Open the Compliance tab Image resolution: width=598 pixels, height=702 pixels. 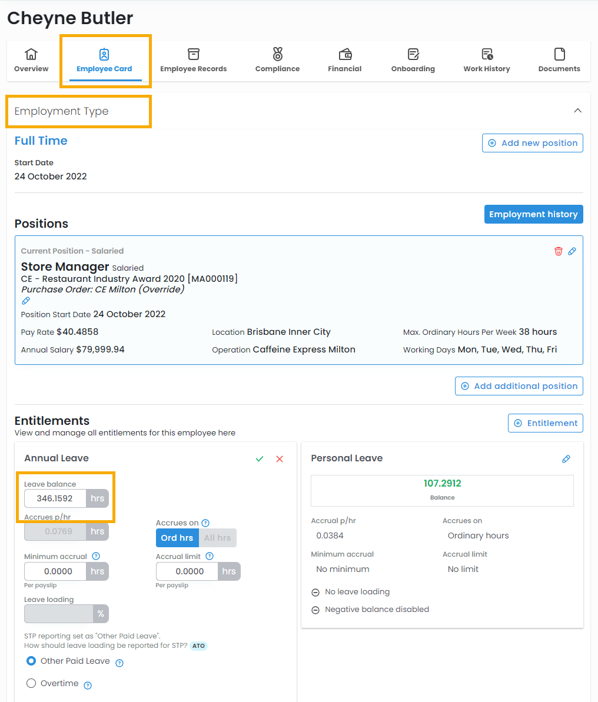(x=277, y=61)
